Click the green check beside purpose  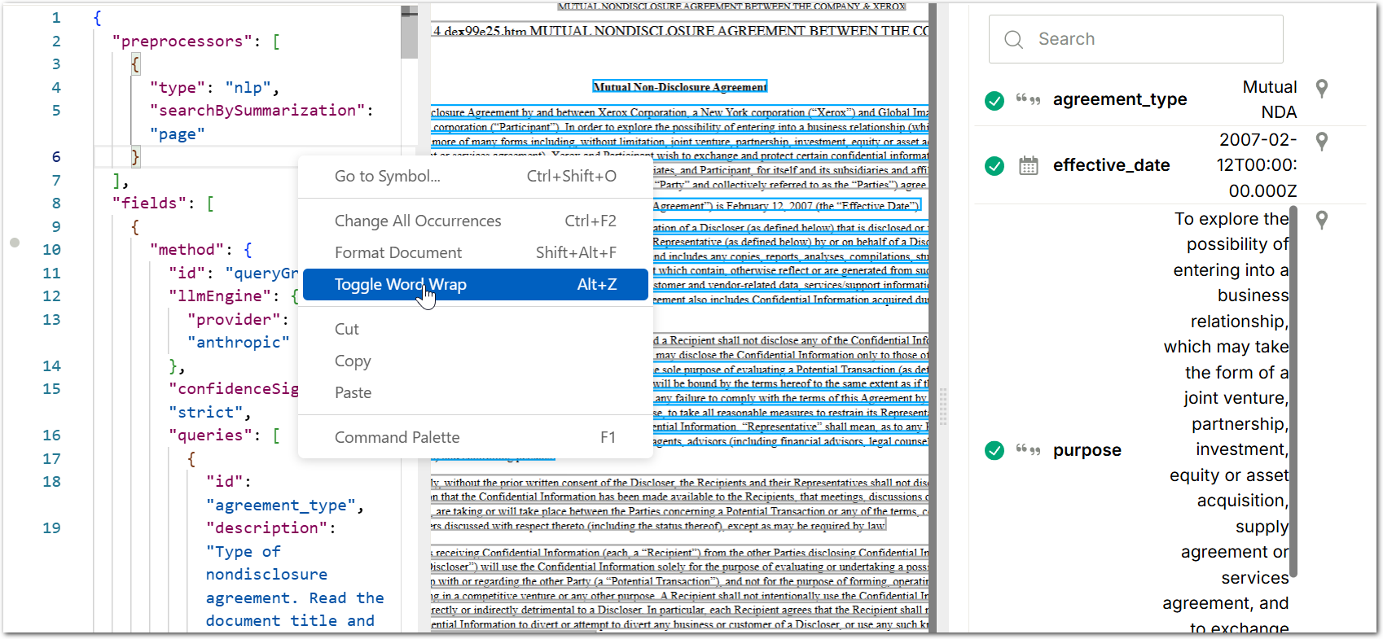[994, 450]
